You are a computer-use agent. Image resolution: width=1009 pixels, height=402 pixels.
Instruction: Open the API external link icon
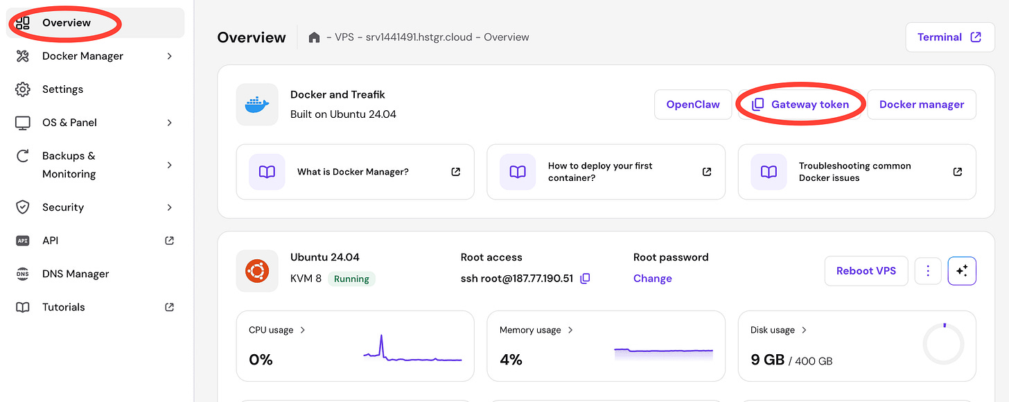pyautogui.click(x=169, y=241)
